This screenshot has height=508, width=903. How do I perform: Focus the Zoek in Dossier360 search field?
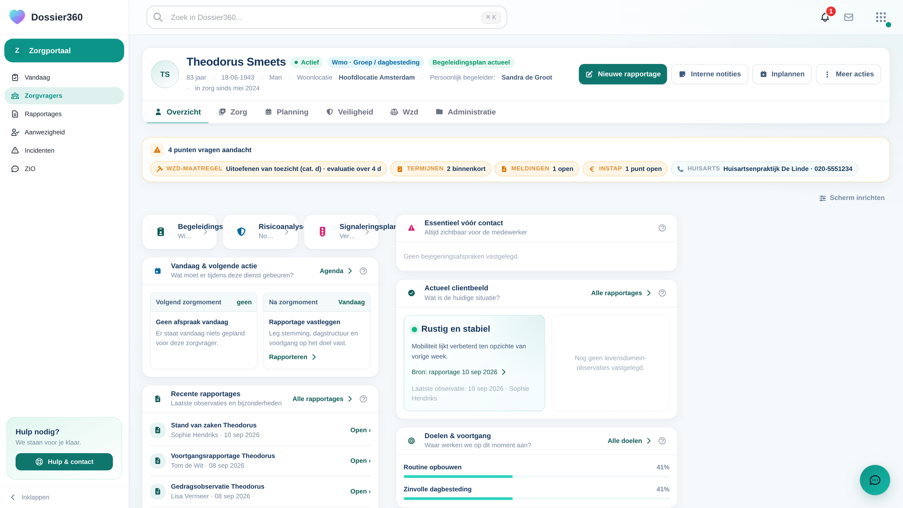pos(326,17)
